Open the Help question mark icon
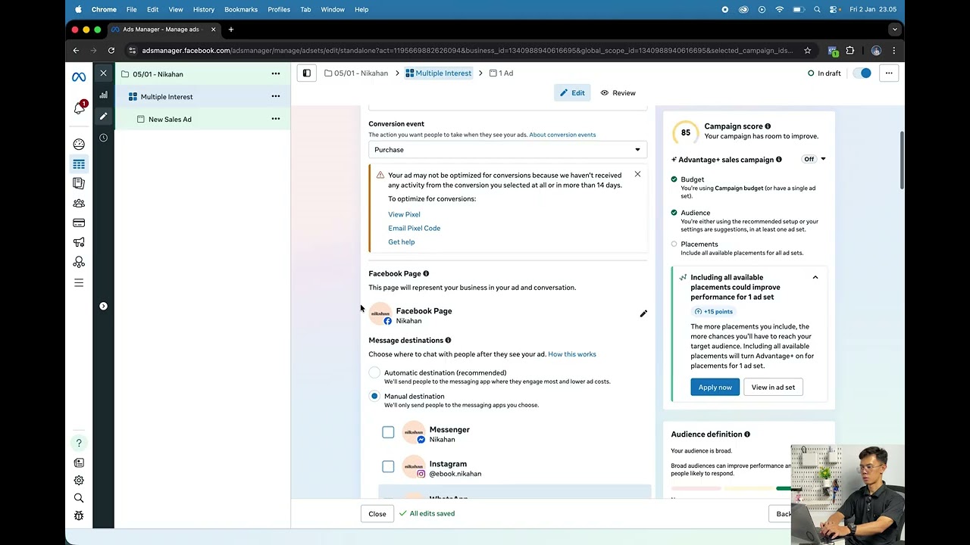The width and height of the screenshot is (970, 545). (x=79, y=443)
